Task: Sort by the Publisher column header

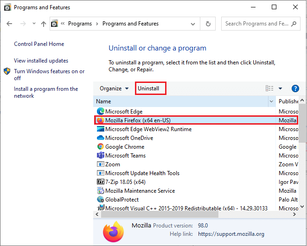Action: 288,101
